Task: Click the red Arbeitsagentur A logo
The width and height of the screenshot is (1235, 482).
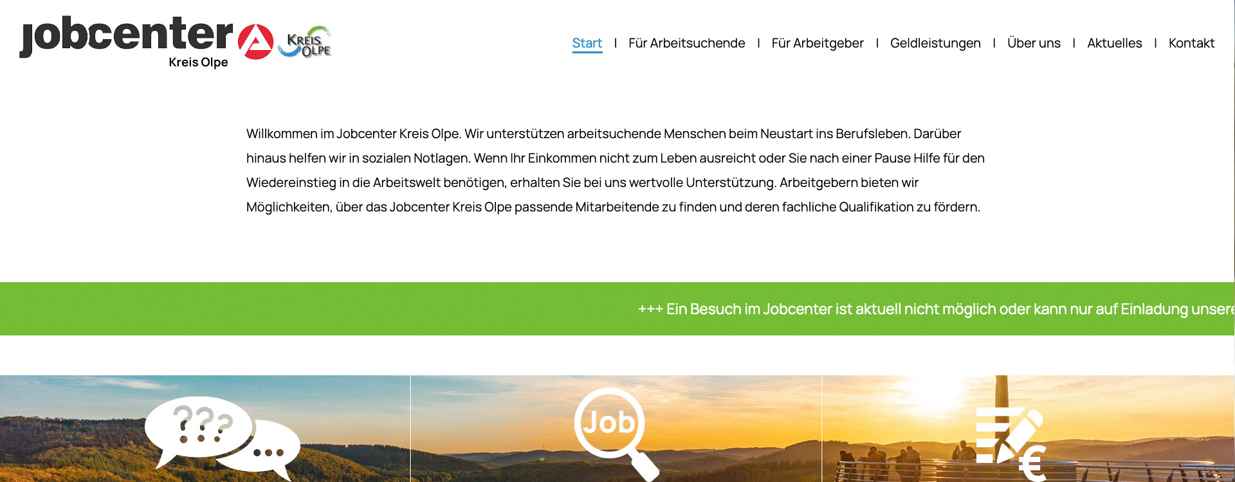Action: click(256, 42)
